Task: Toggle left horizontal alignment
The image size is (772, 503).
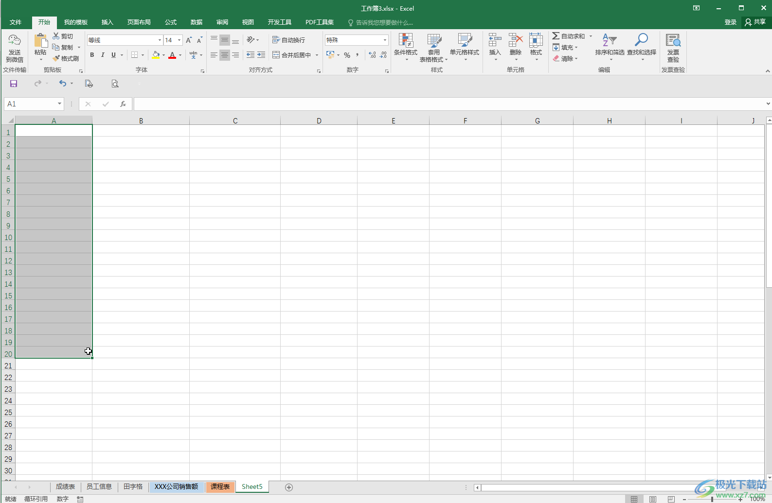Action: (x=214, y=55)
